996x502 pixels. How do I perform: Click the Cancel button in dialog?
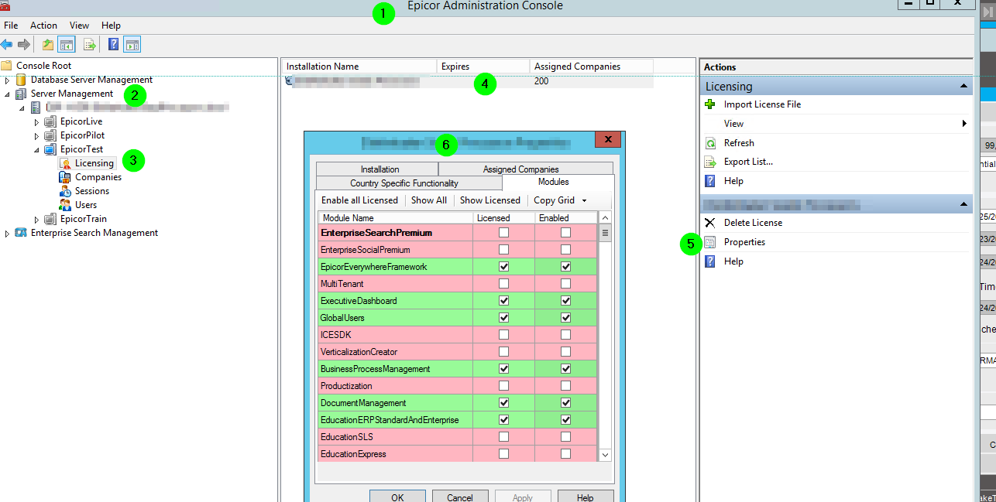click(x=460, y=497)
